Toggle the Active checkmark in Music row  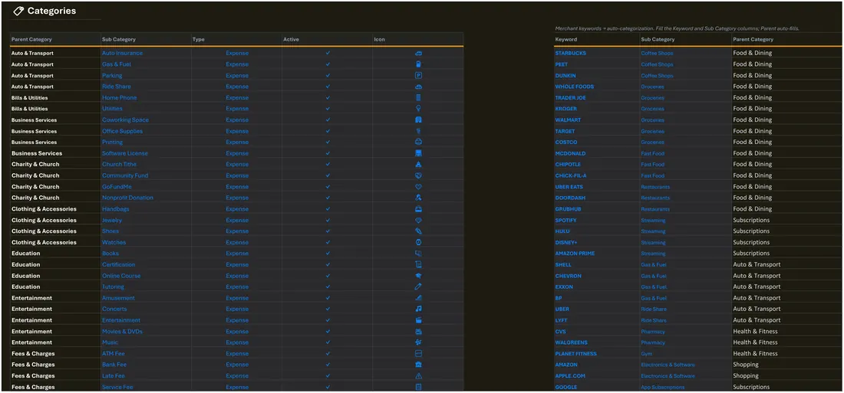click(328, 342)
